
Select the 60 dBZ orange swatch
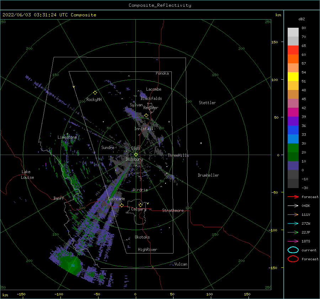coord(293,59)
